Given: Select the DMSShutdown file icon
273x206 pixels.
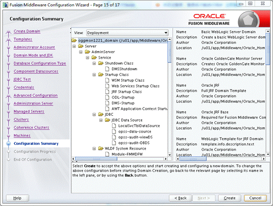Looking at the screenshot, I should click(x=107, y=69).
